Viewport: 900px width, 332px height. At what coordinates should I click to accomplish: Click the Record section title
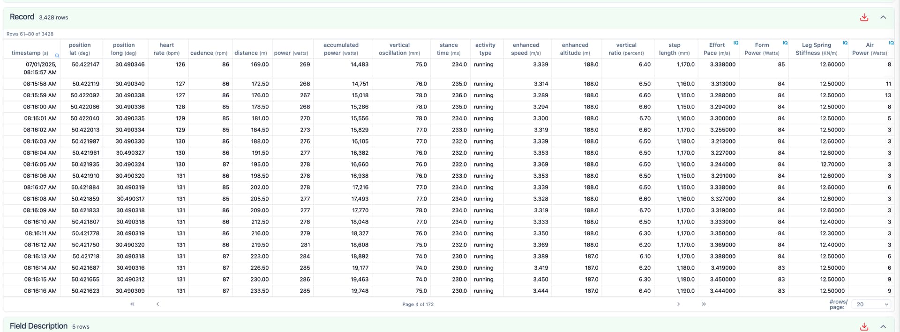(x=22, y=17)
